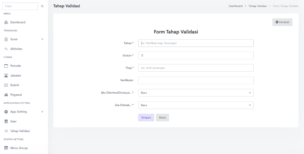Open the Jika Diterima/Disetujui dropdown

196,93
